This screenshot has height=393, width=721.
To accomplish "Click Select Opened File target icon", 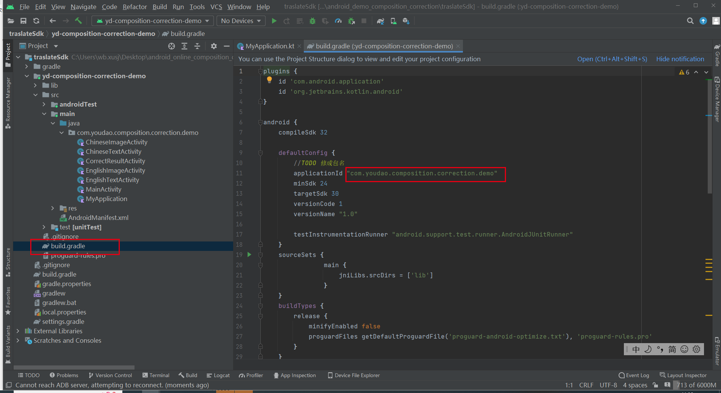I will [x=172, y=46].
